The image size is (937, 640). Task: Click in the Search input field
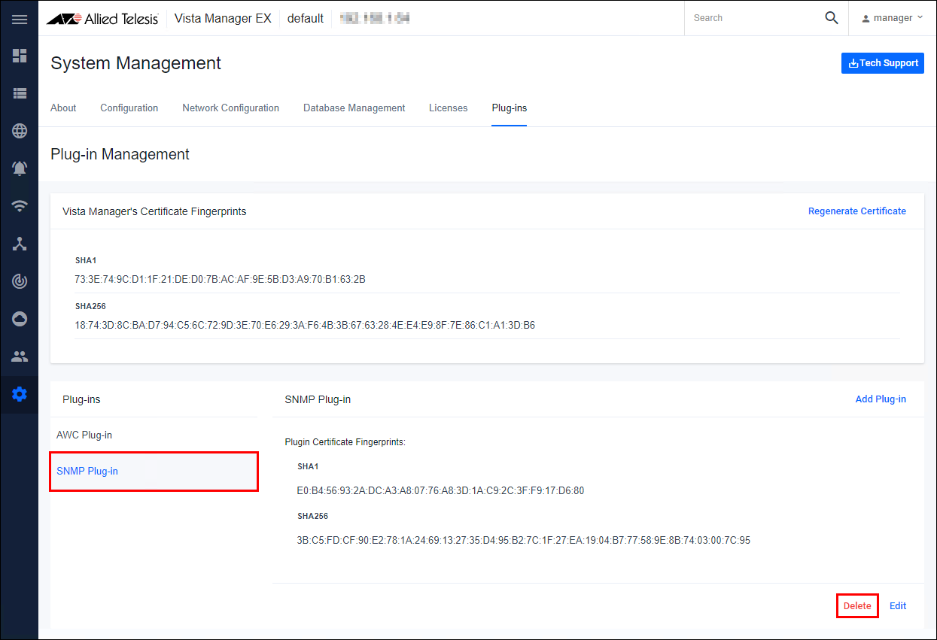pyautogui.click(x=753, y=18)
